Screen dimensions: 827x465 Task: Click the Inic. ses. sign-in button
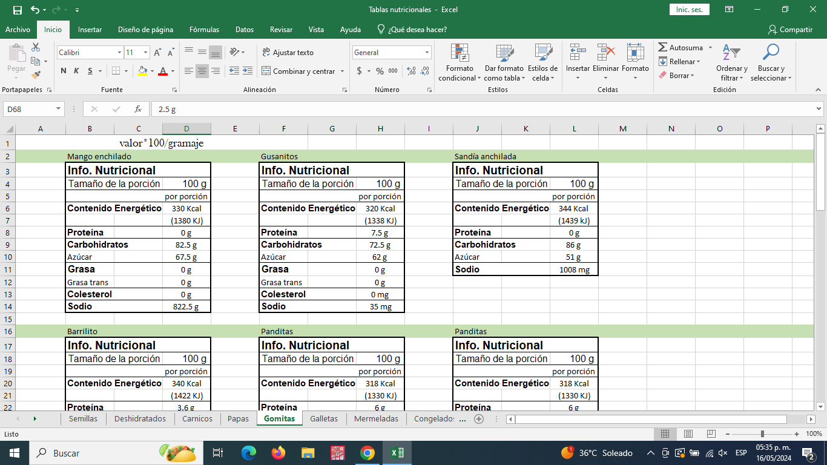(689, 10)
